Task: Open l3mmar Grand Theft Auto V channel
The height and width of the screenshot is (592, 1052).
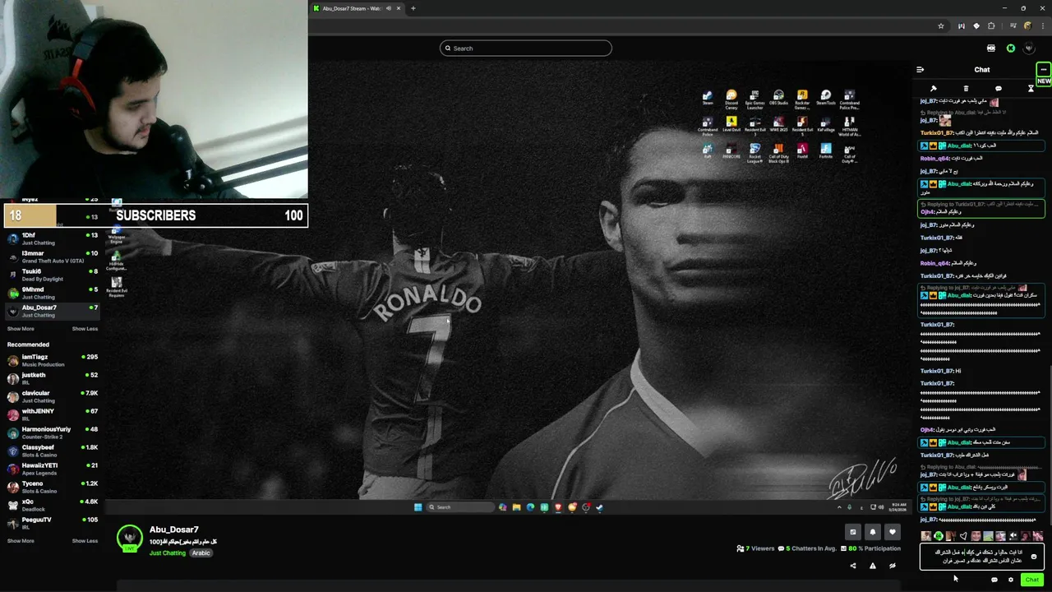Action: coord(52,257)
